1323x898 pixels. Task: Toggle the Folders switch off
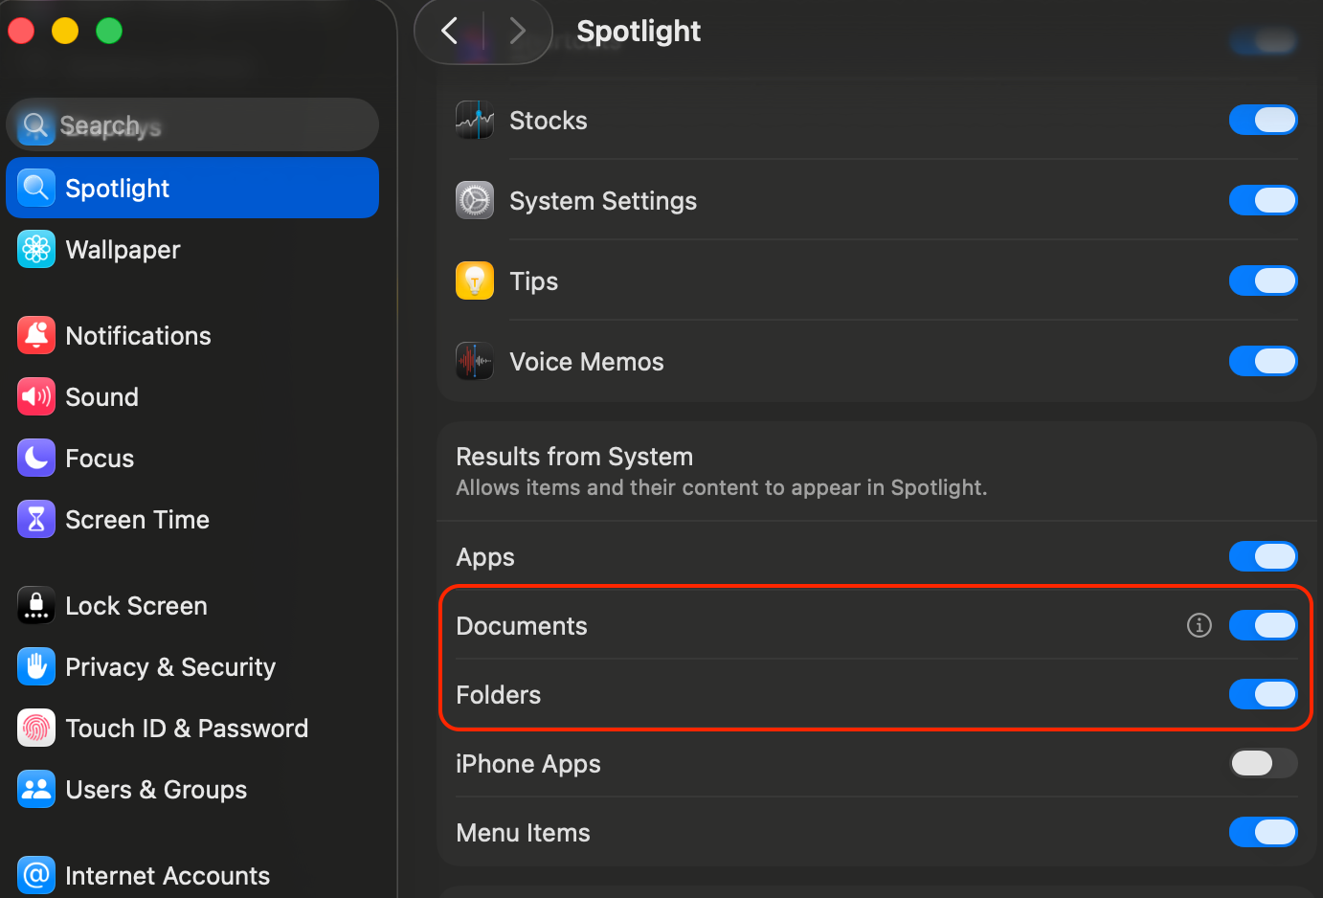tap(1263, 694)
